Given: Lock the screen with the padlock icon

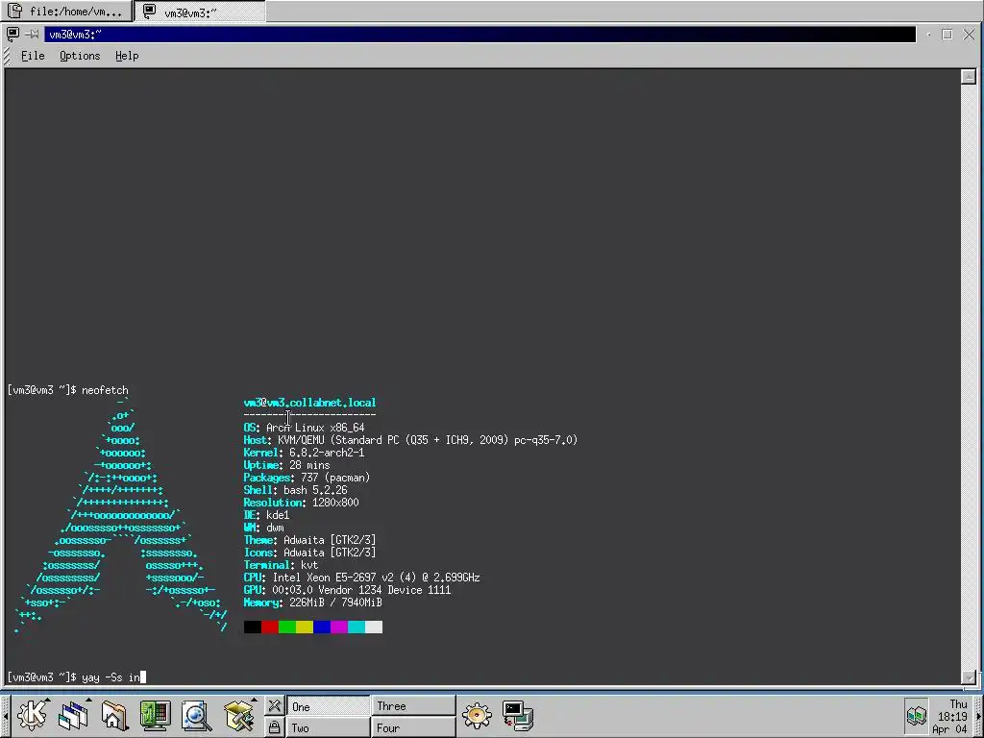Looking at the screenshot, I should tap(274, 727).
